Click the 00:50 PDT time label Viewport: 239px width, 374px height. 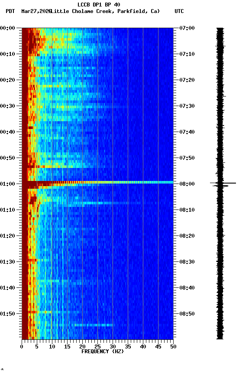[7, 158]
